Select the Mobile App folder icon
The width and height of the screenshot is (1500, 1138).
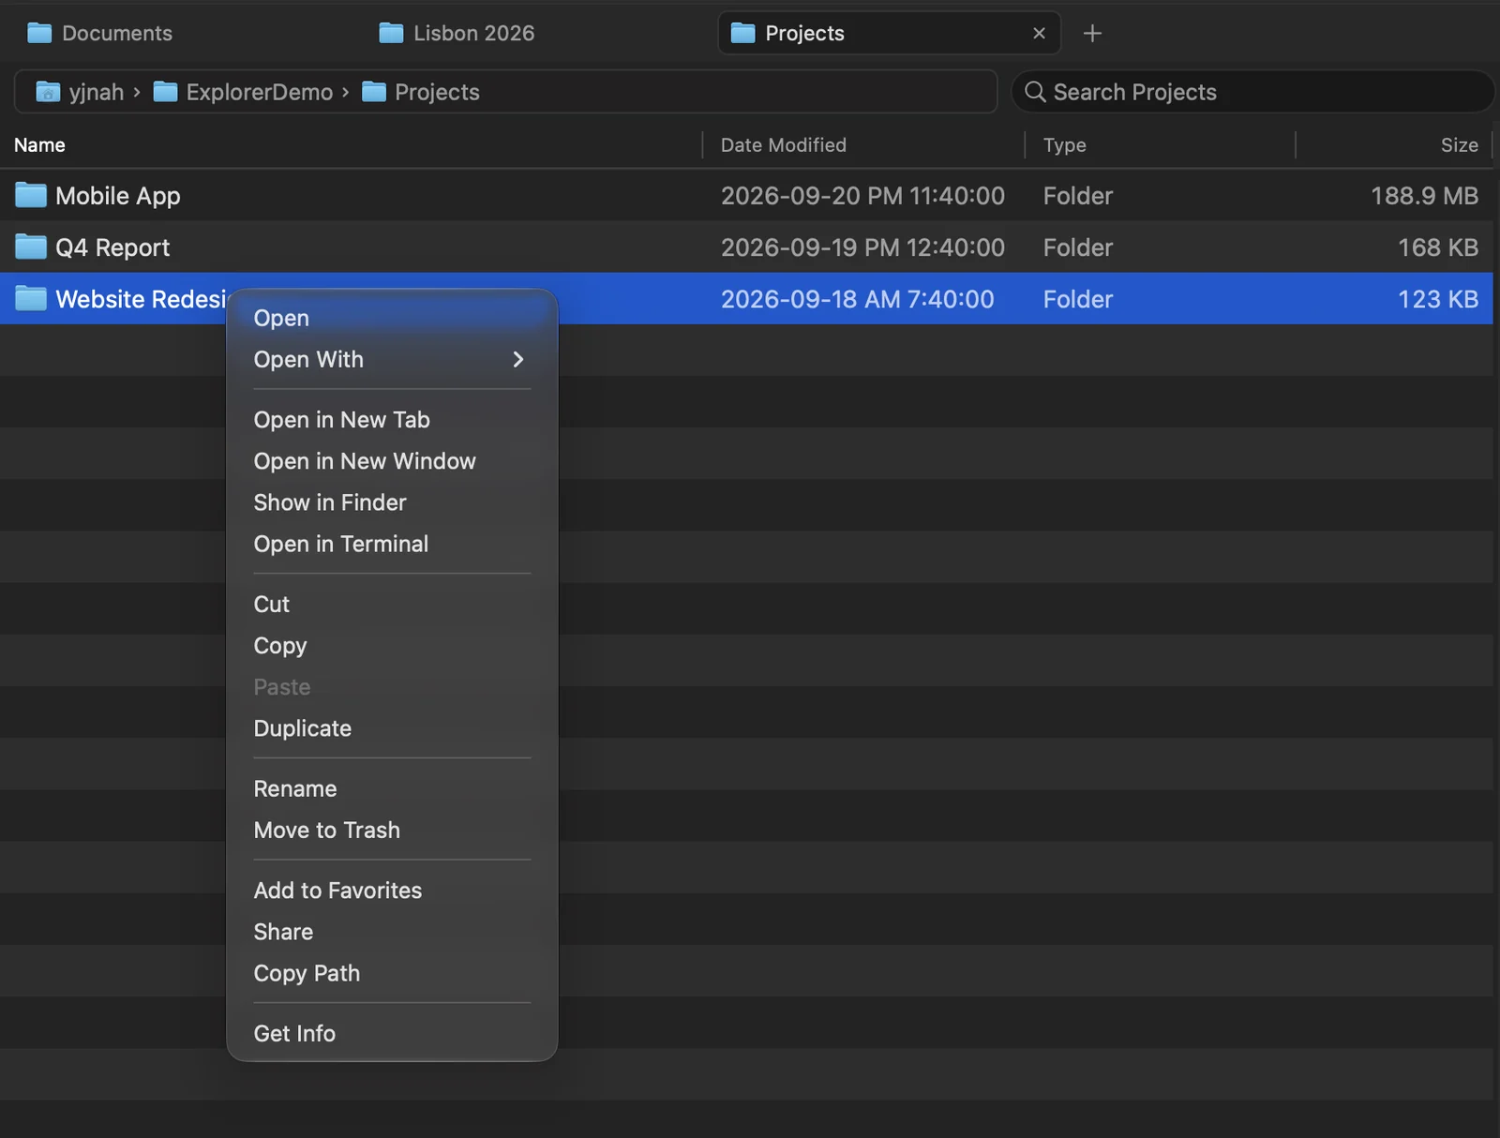pos(31,195)
